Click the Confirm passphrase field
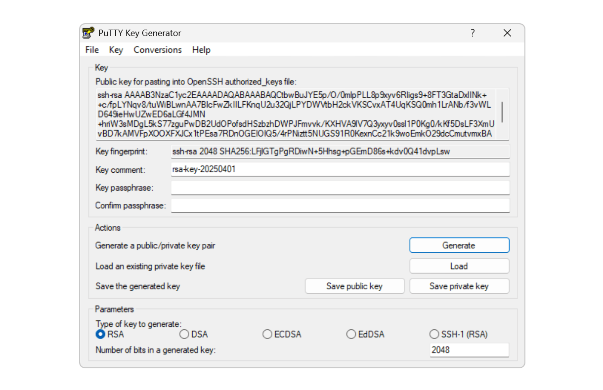Viewport: 603px width, 390px height. [340, 205]
